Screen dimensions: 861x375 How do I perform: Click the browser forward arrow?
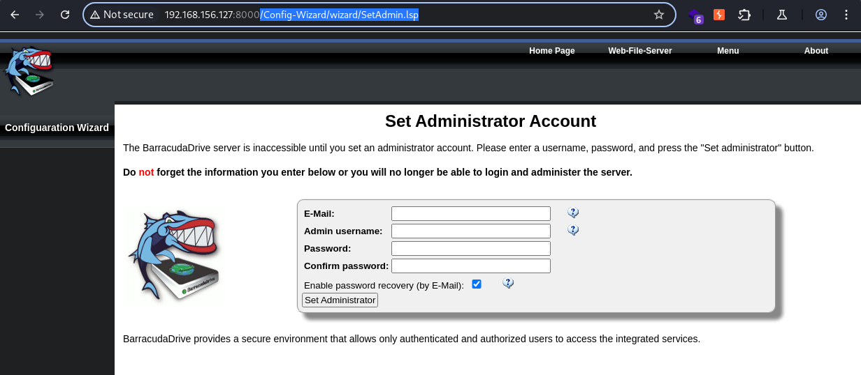pos(40,15)
